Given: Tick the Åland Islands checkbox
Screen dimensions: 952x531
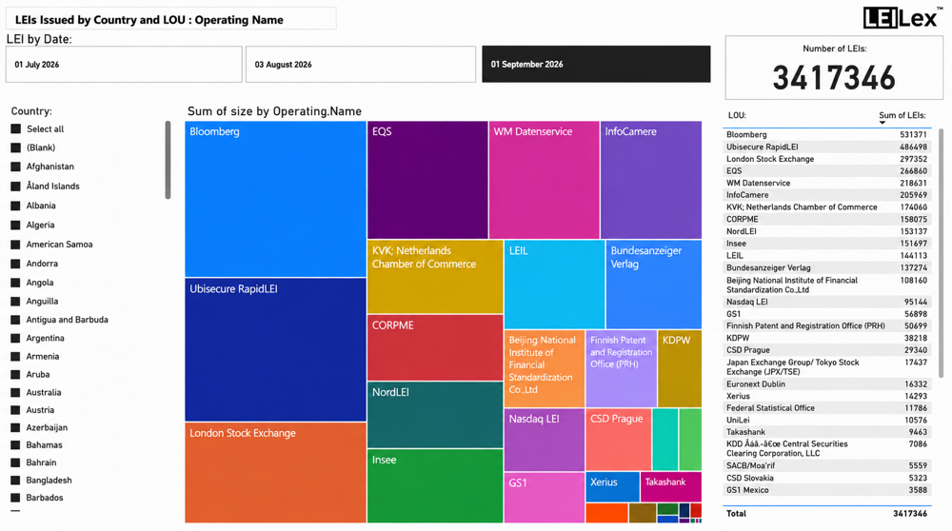Looking at the screenshot, I should [x=16, y=187].
